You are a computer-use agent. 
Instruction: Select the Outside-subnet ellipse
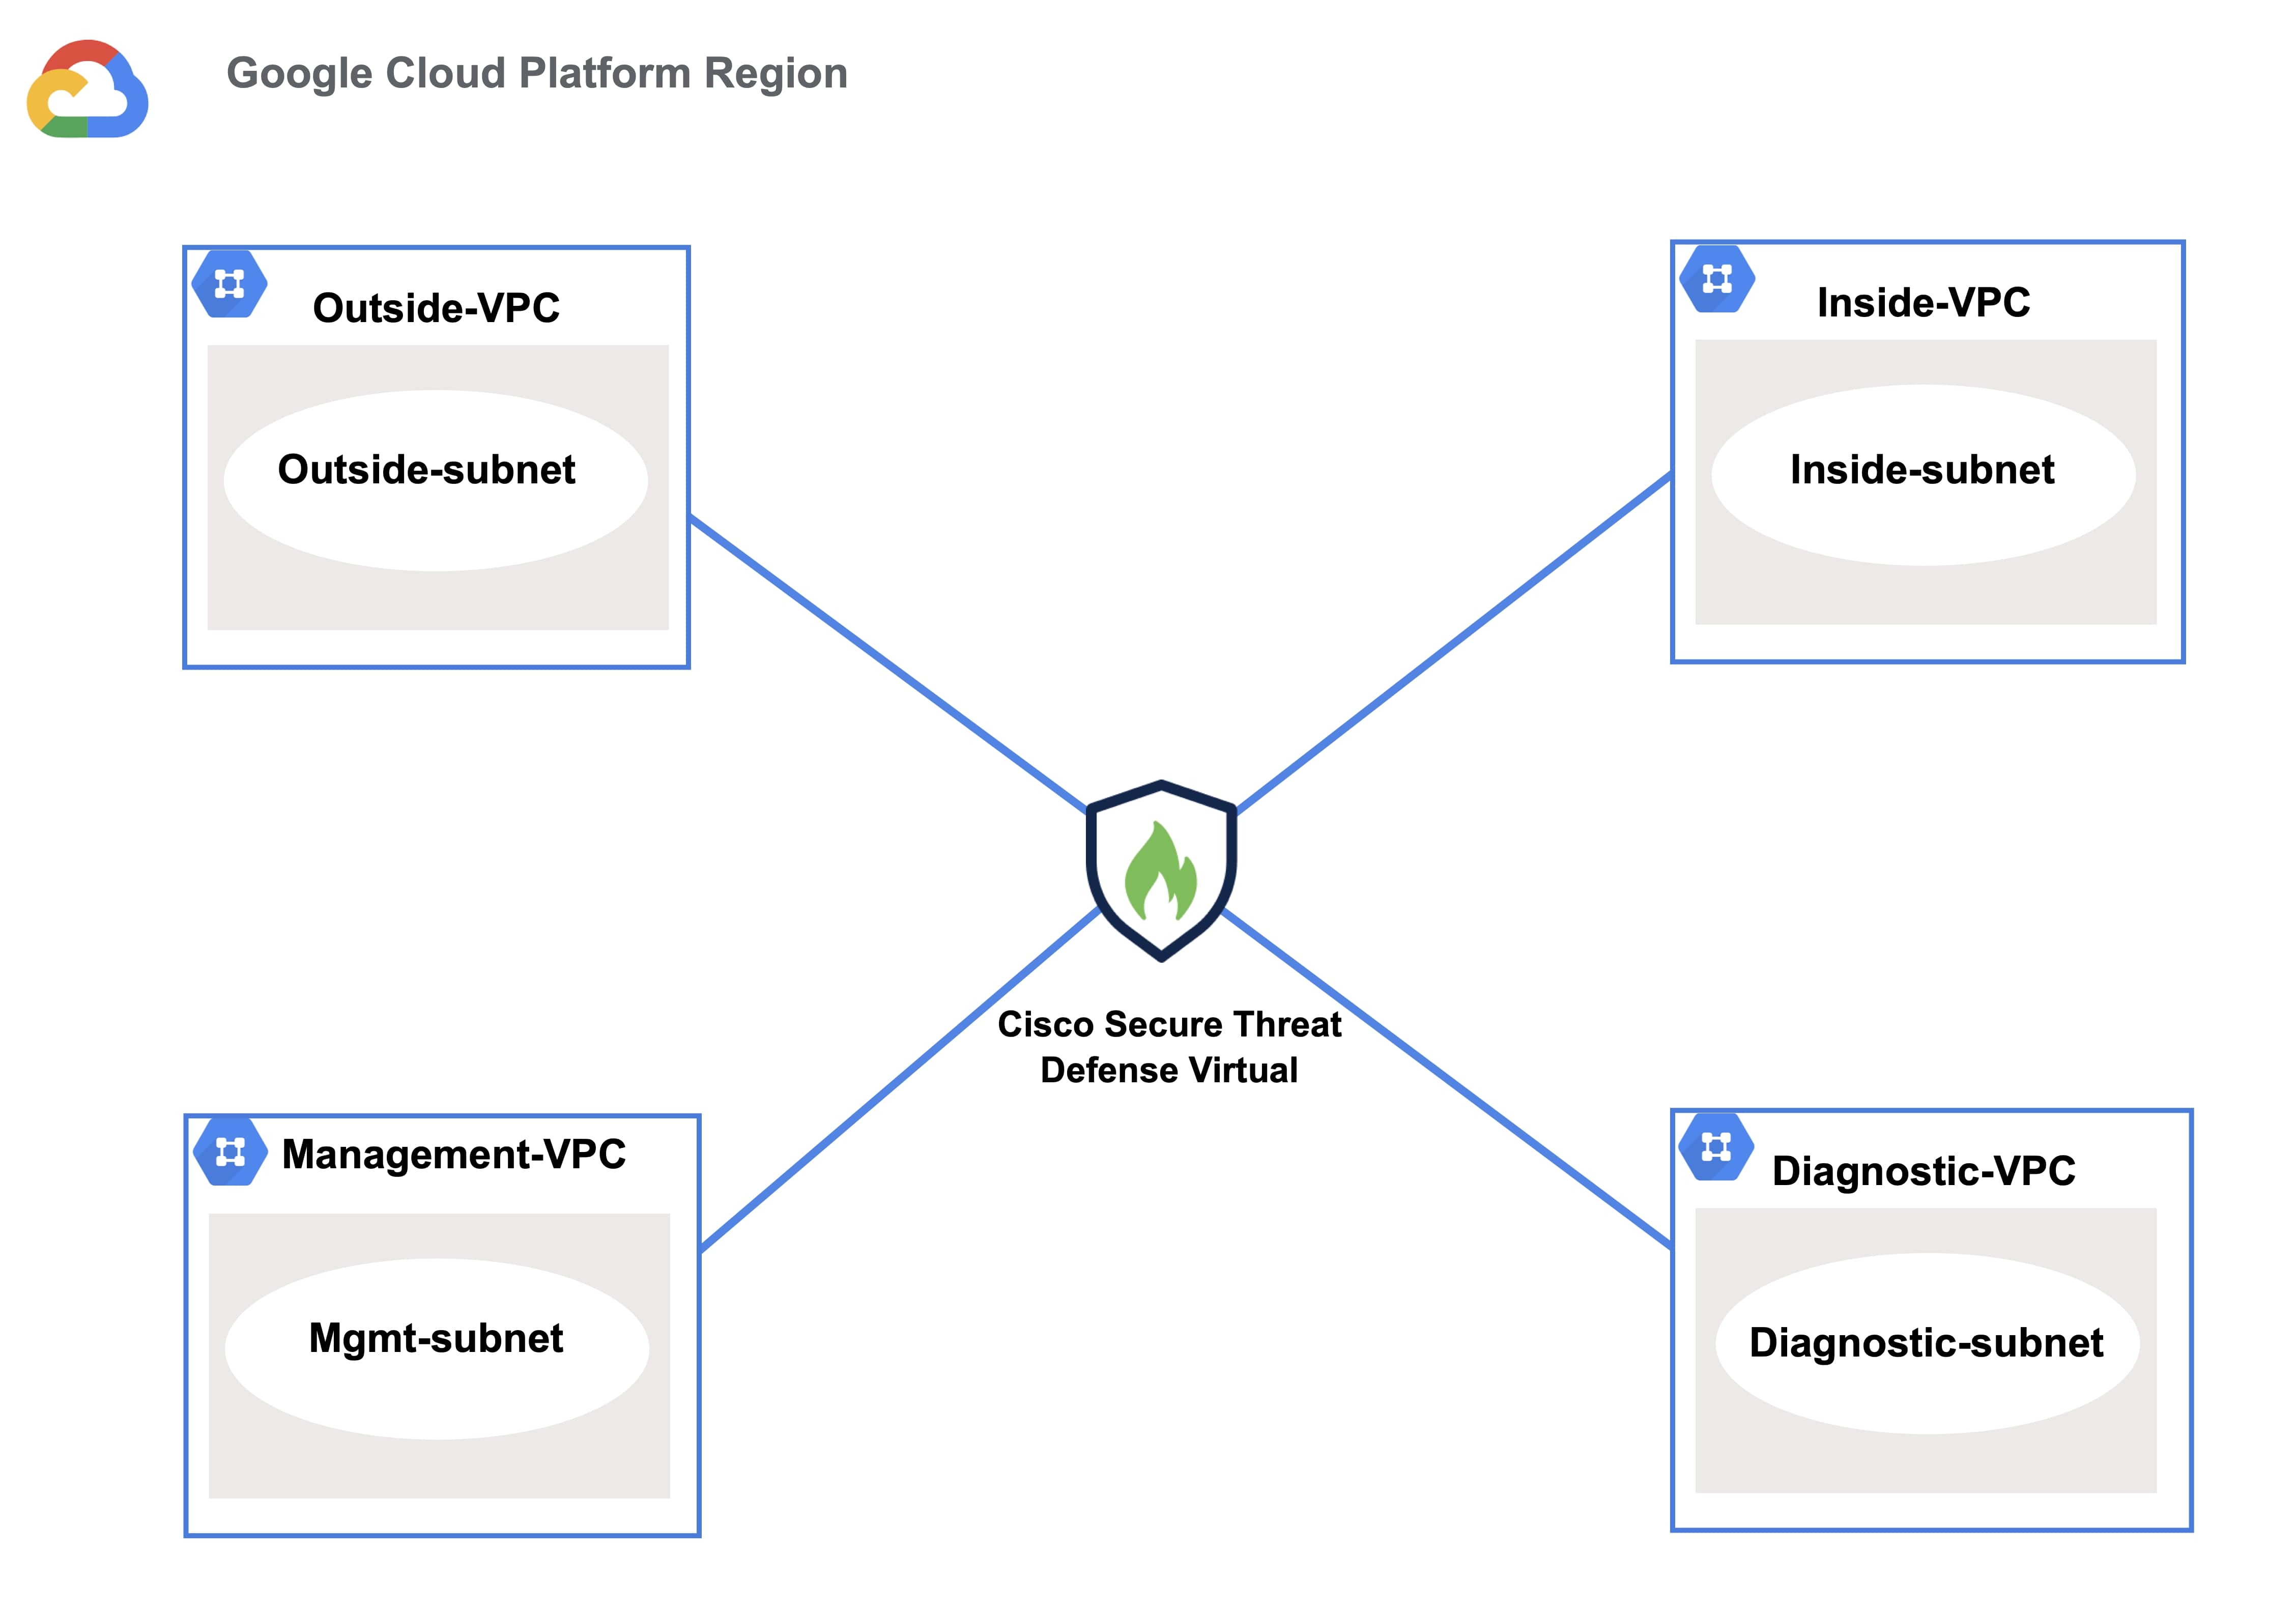point(435,481)
